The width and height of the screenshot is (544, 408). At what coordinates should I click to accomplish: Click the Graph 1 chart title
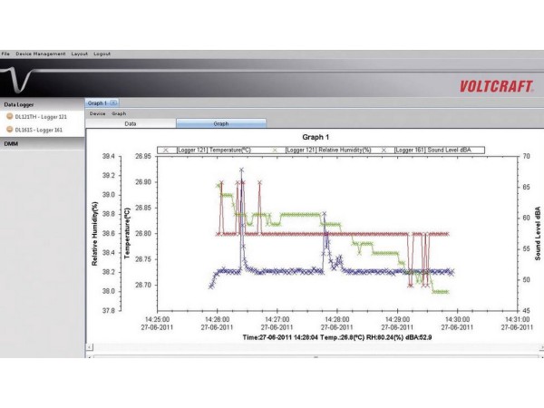coord(316,137)
